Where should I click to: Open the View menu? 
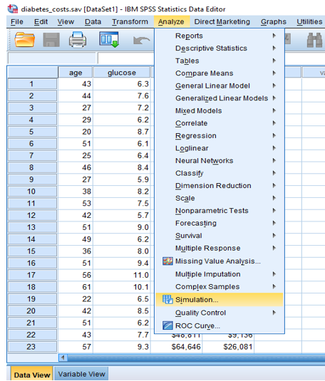[66, 22]
